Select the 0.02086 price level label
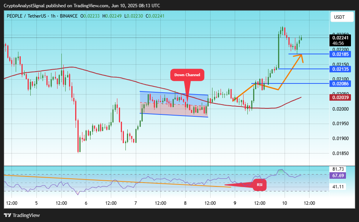 [341, 83]
